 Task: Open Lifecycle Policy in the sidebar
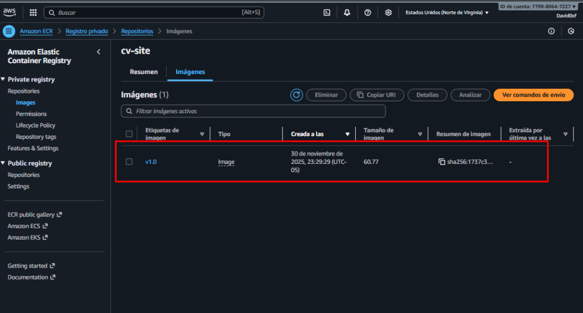tap(35, 125)
